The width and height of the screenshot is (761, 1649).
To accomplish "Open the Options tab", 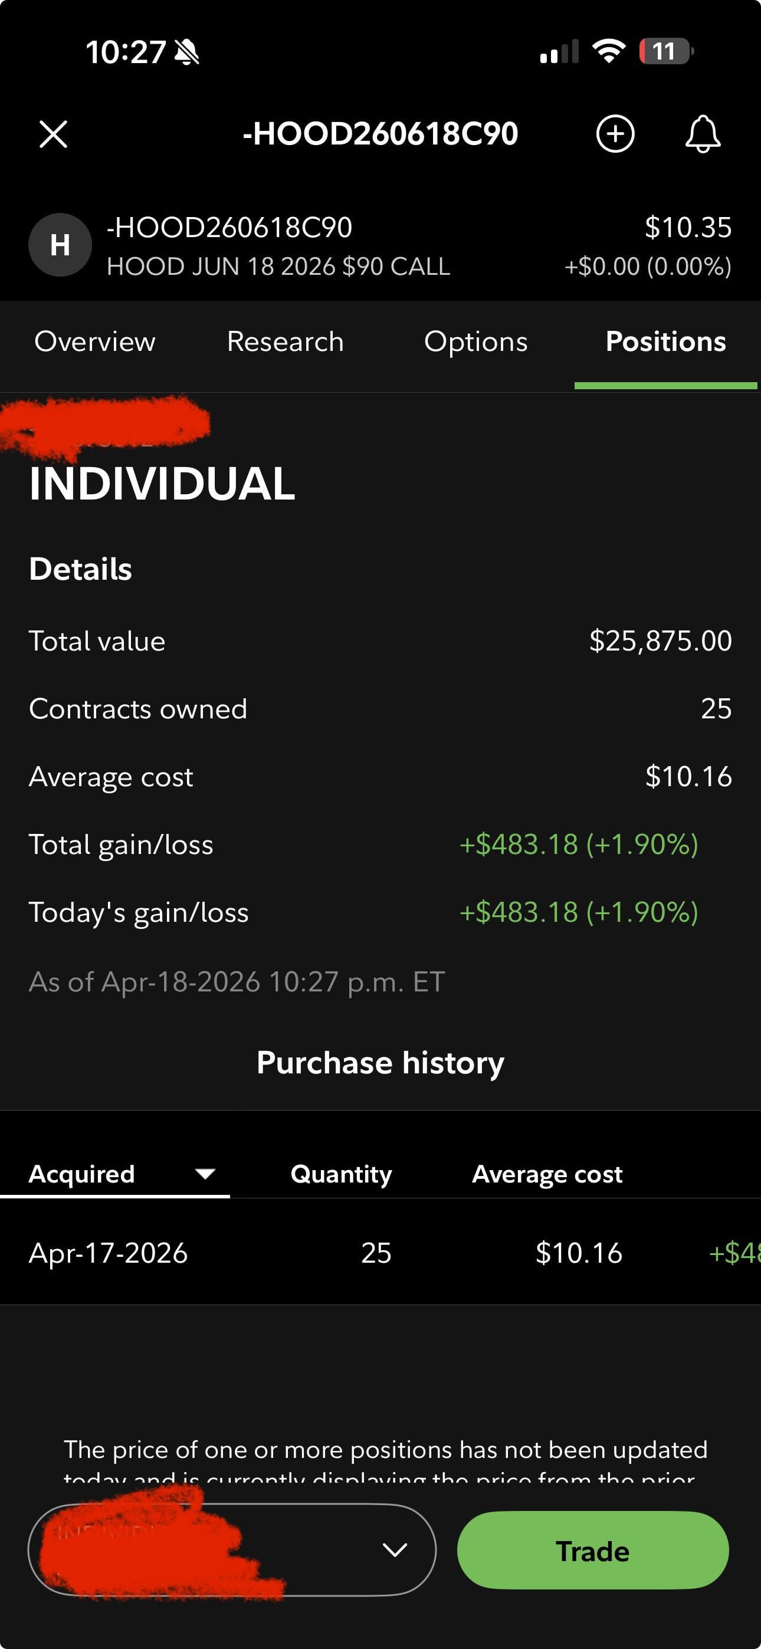I will click(475, 342).
